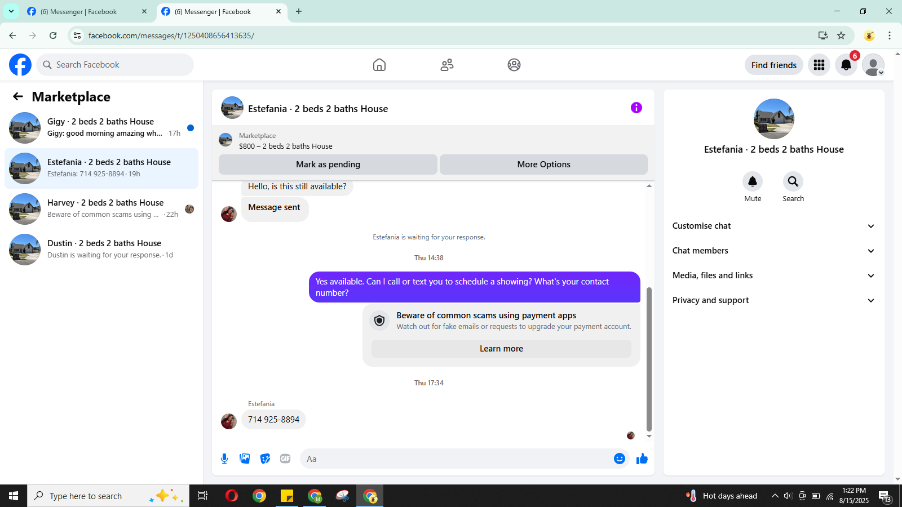Click the Search Facebook field

coord(115,65)
